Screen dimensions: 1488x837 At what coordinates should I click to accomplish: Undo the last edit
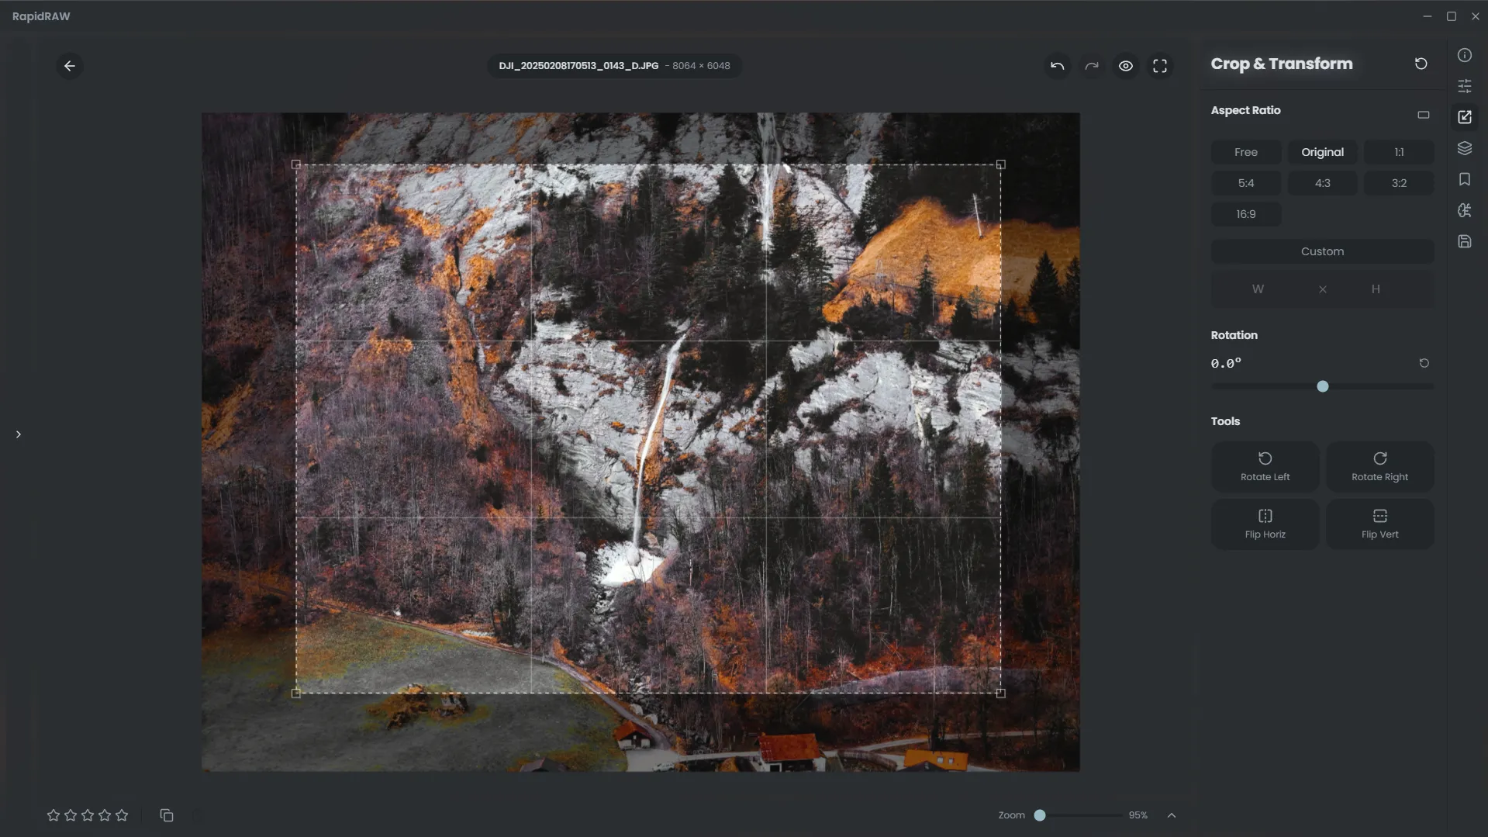pyautogui.click(x=1057, y=66)
